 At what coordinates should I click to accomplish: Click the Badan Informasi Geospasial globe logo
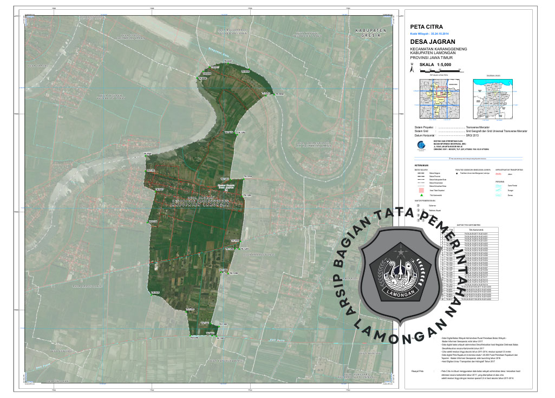click(x=421, y=145)
